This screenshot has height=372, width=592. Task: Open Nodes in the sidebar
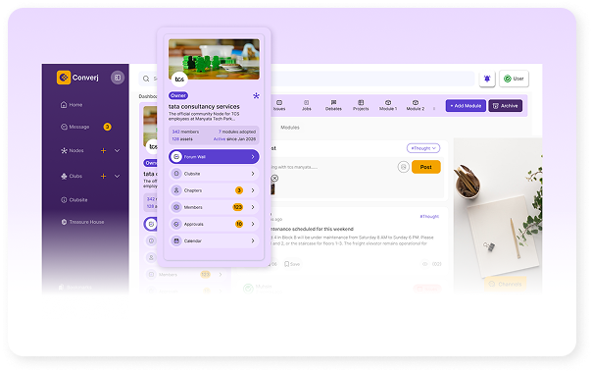tap(73, 150)
